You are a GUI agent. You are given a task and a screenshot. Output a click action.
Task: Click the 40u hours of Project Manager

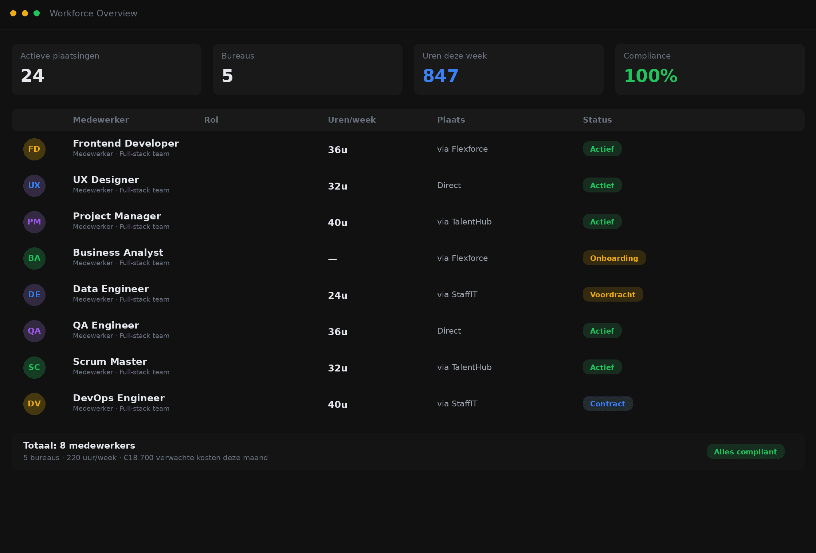click(338, 222)
